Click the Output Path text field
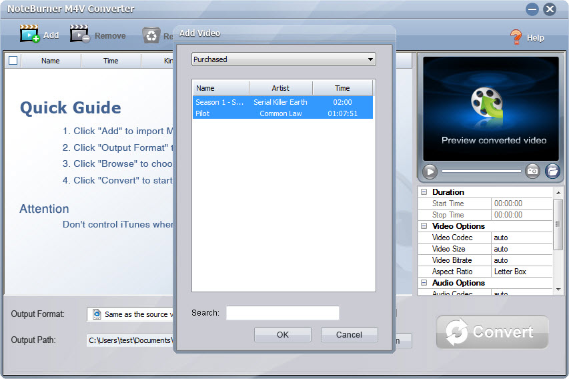This screenshot has width=569, height=379. point(130,340)
